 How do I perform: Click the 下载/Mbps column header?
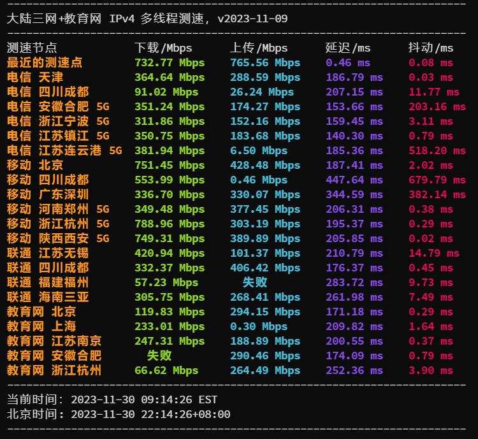[163, 48]
